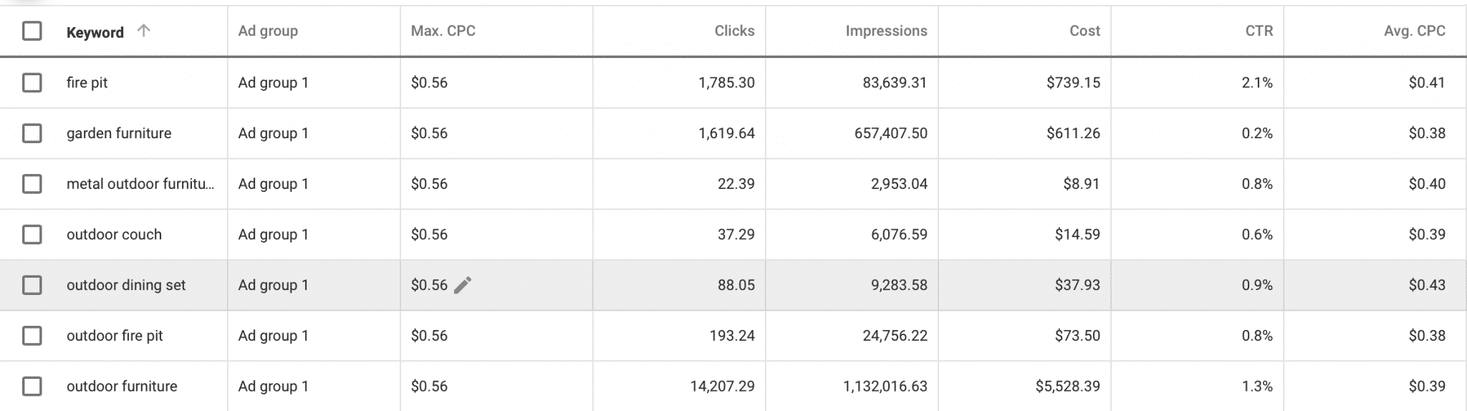
Task: Click the Cost column header
Action: [1084, 31]
